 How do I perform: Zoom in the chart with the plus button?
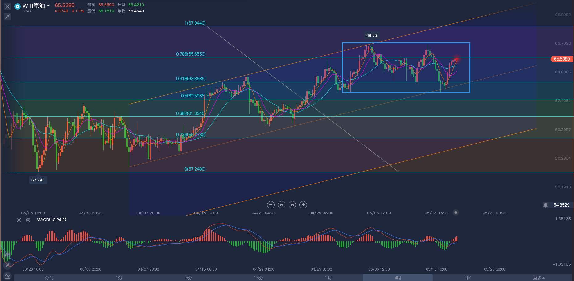303,205
